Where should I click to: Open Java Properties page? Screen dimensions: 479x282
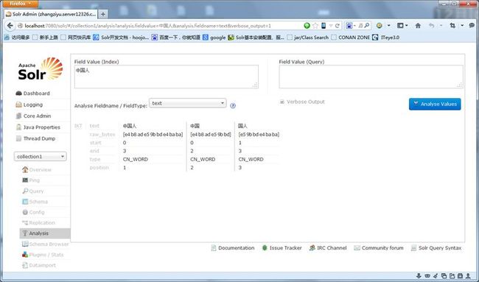(38, 127)
